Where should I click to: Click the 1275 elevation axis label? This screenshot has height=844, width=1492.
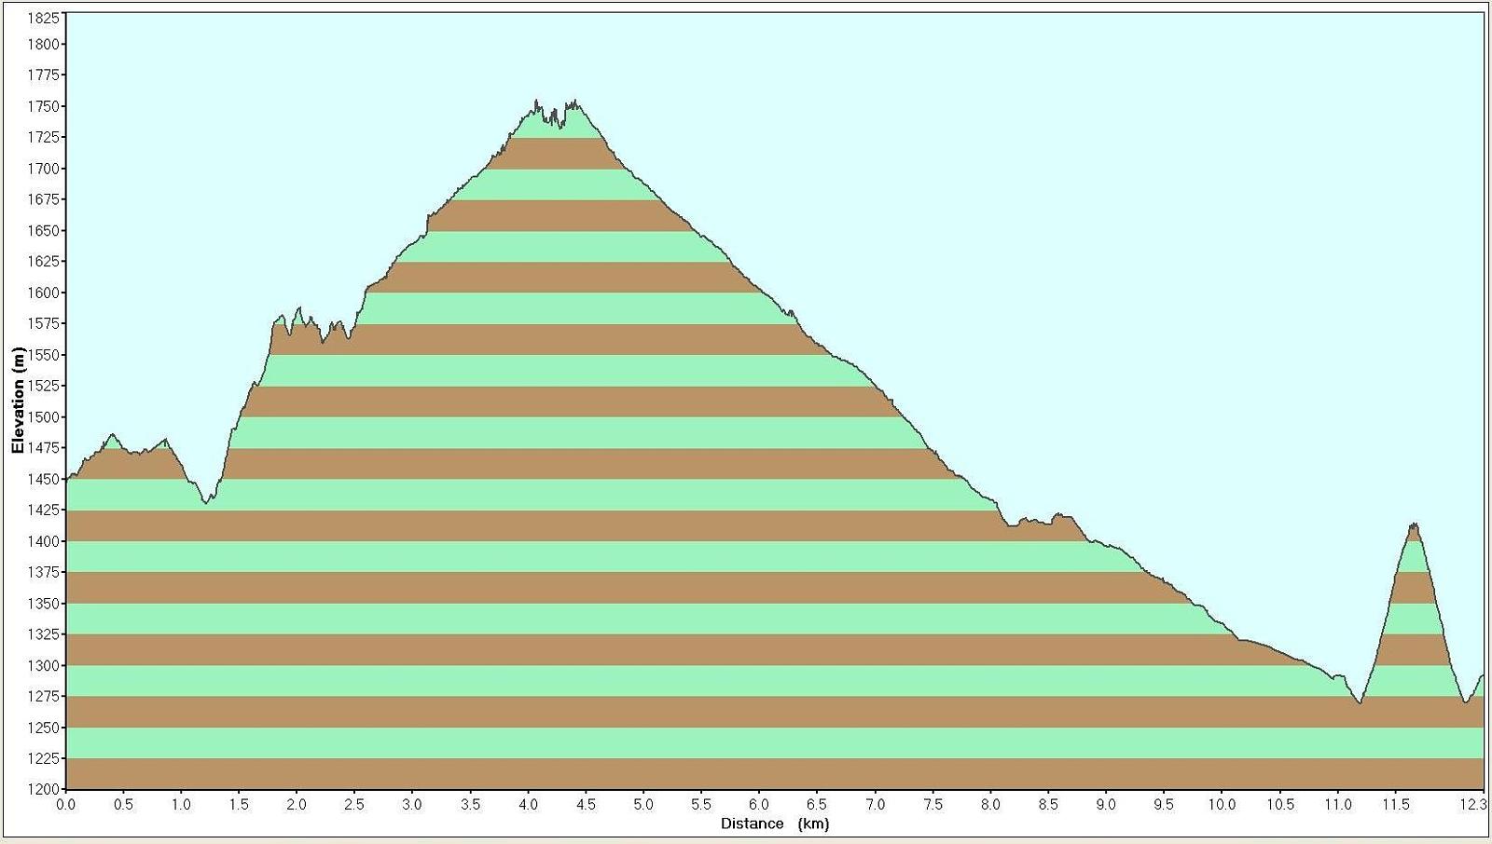[44, 696]
